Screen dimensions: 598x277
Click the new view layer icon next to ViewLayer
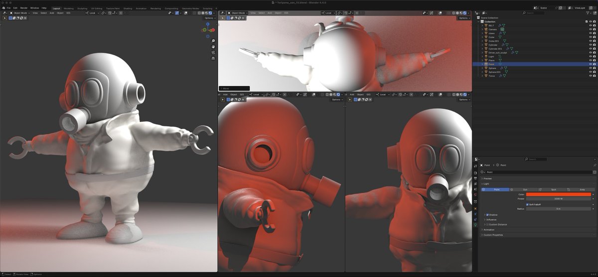click(591, 8)
